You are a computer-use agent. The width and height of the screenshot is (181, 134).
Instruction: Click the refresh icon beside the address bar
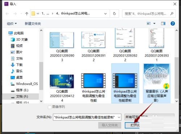(114, 14)
